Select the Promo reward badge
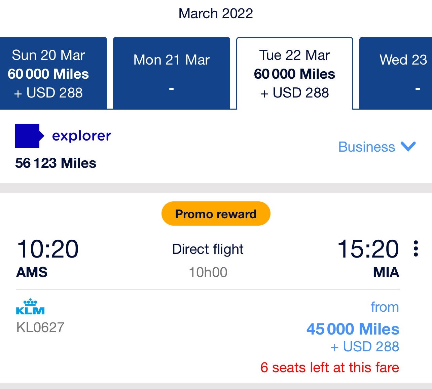Screen dimensions: 432x389 pyautogui.click(x=215, y=213)
